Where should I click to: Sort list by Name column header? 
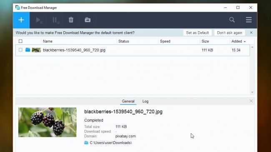point(48,41)
